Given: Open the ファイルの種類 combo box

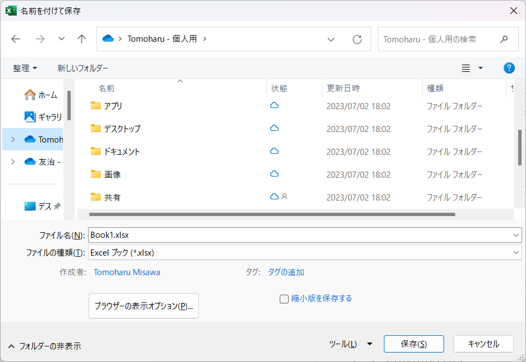Looking at the screenshot, I should (305, 252).
